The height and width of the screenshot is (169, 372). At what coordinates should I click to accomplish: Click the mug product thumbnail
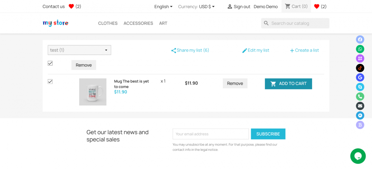[93, 92]
